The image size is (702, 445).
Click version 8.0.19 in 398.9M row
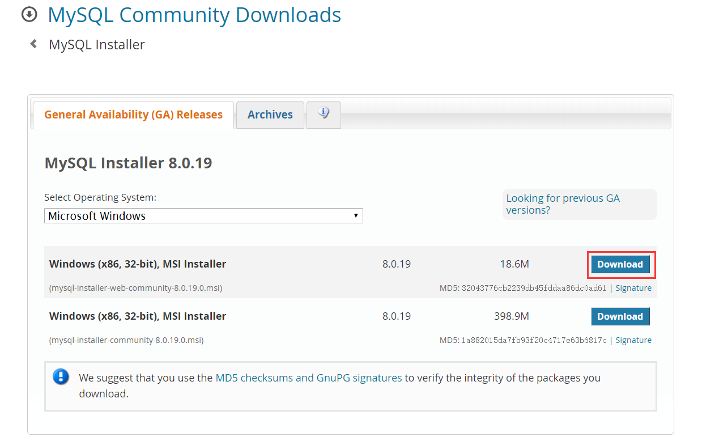pyautogui.click(x=397, y=316)
